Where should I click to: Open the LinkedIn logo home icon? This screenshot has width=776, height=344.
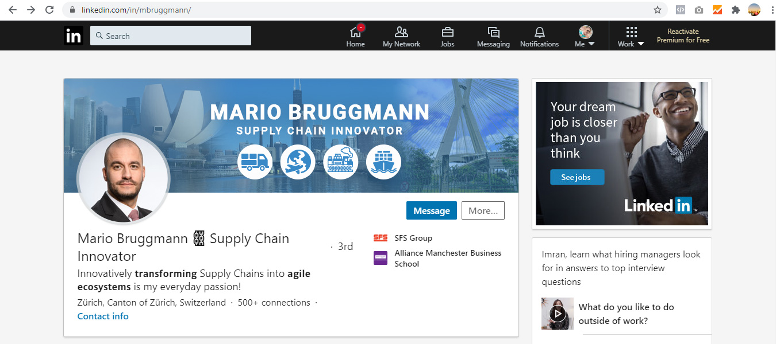tap(74, 36)
